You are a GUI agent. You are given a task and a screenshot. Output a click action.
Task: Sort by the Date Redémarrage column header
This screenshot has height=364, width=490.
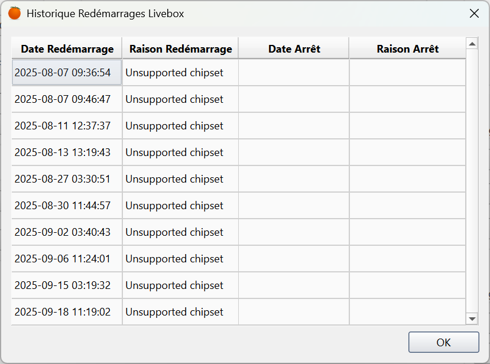click(x=66, y=48)
